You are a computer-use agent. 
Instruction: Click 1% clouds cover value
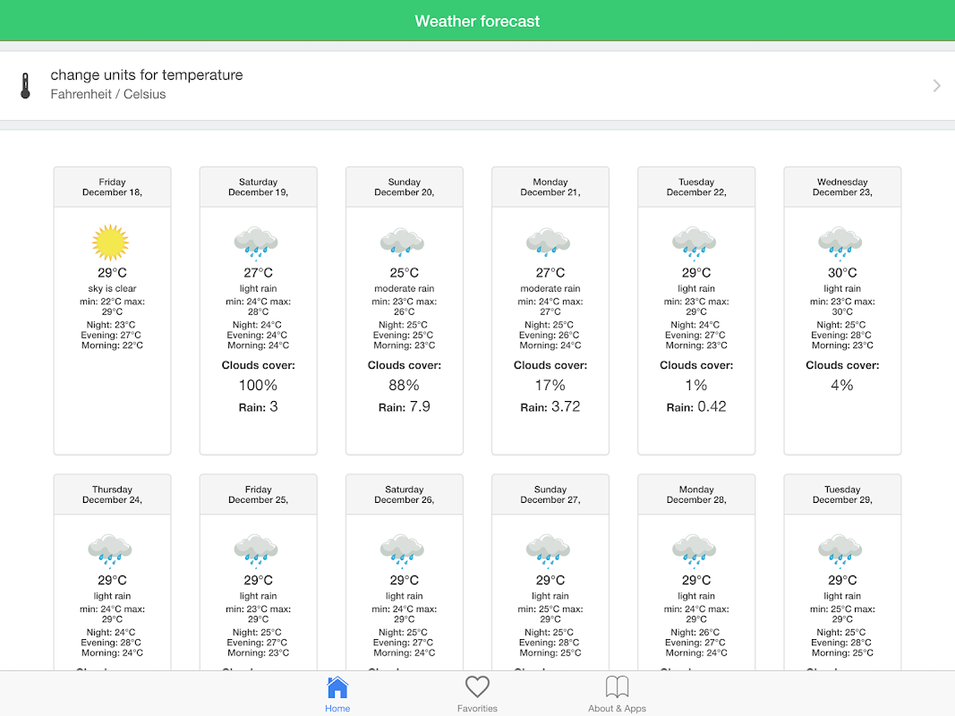pos(696,386)
